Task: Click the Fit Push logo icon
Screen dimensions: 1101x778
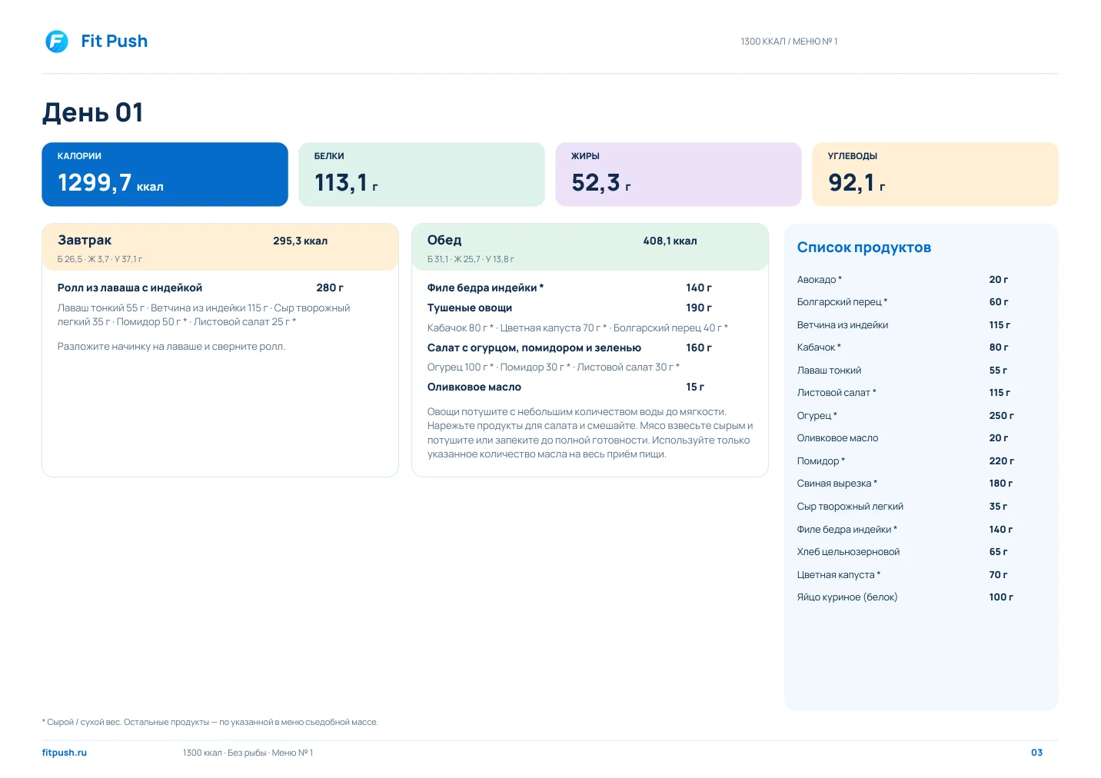Action: click(x=57, y=42)
